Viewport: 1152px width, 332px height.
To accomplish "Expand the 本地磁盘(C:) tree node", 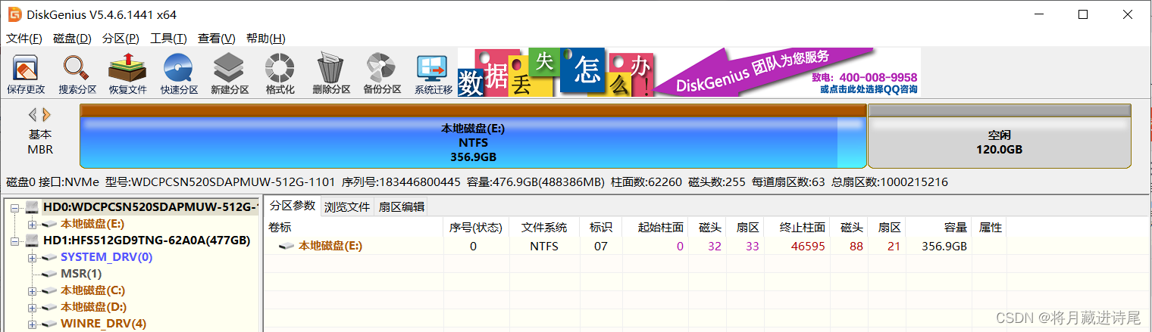I will 32,290.
